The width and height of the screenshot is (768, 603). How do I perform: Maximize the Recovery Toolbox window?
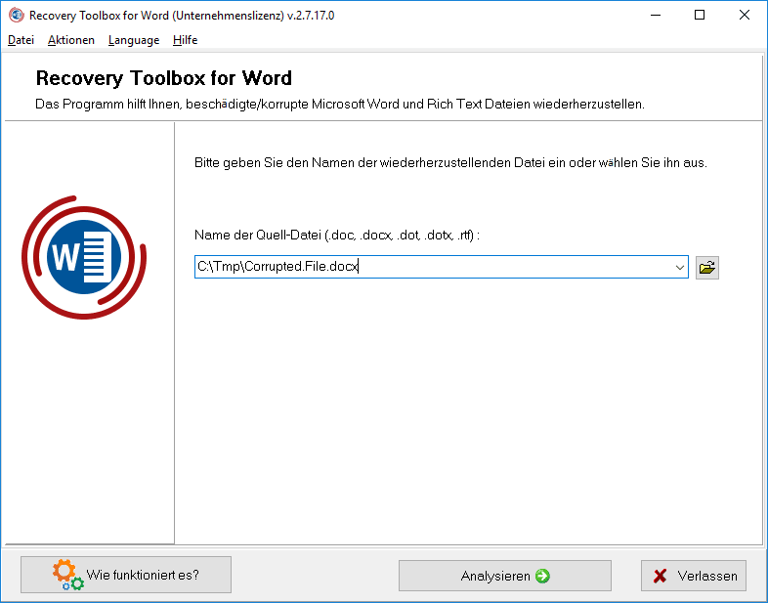pos(700,16)
